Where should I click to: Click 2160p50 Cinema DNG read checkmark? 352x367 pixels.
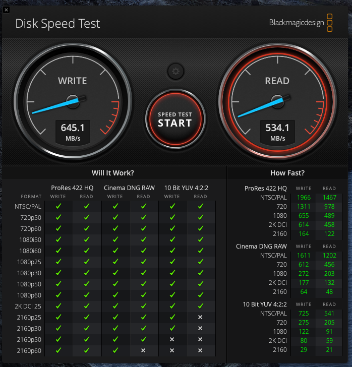pos(144,339)
